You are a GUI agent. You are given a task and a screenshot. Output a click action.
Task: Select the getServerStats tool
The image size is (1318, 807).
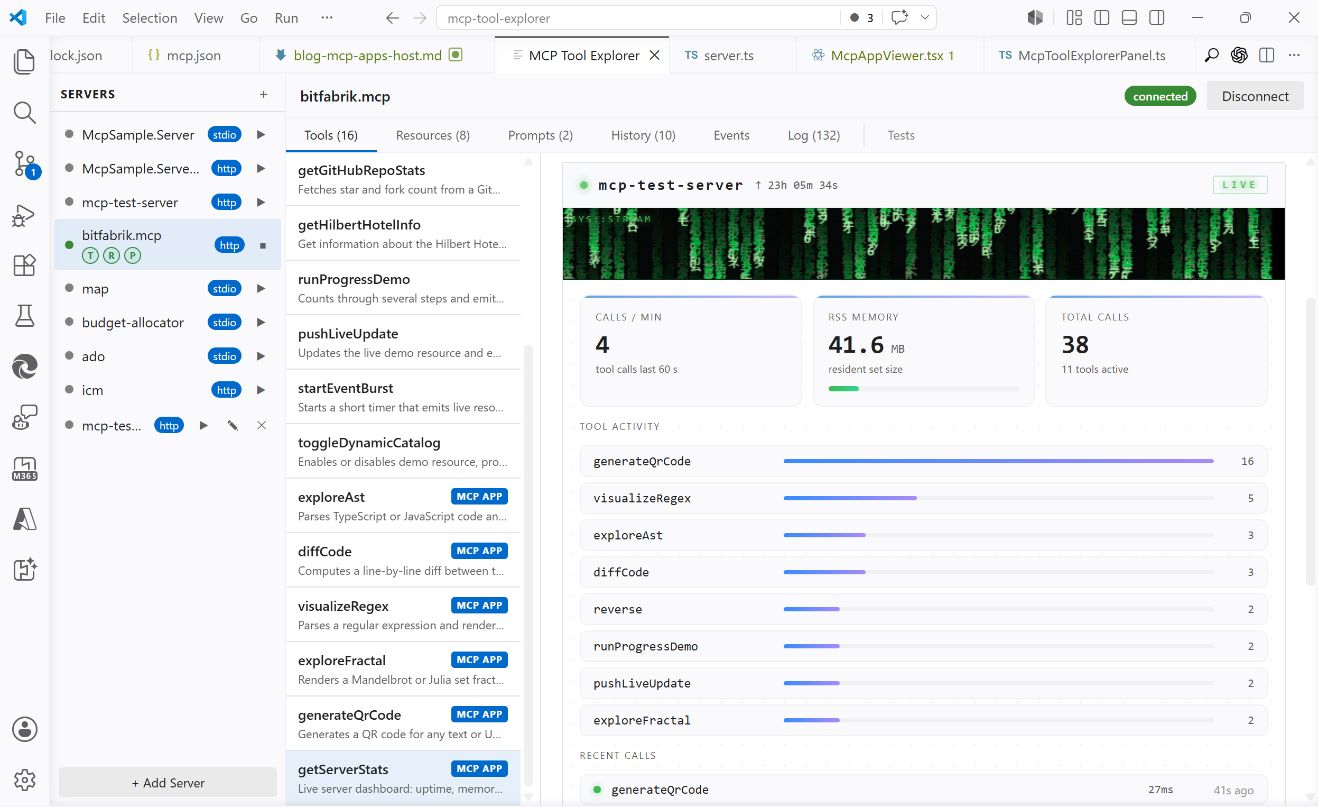tap(403, 778)
